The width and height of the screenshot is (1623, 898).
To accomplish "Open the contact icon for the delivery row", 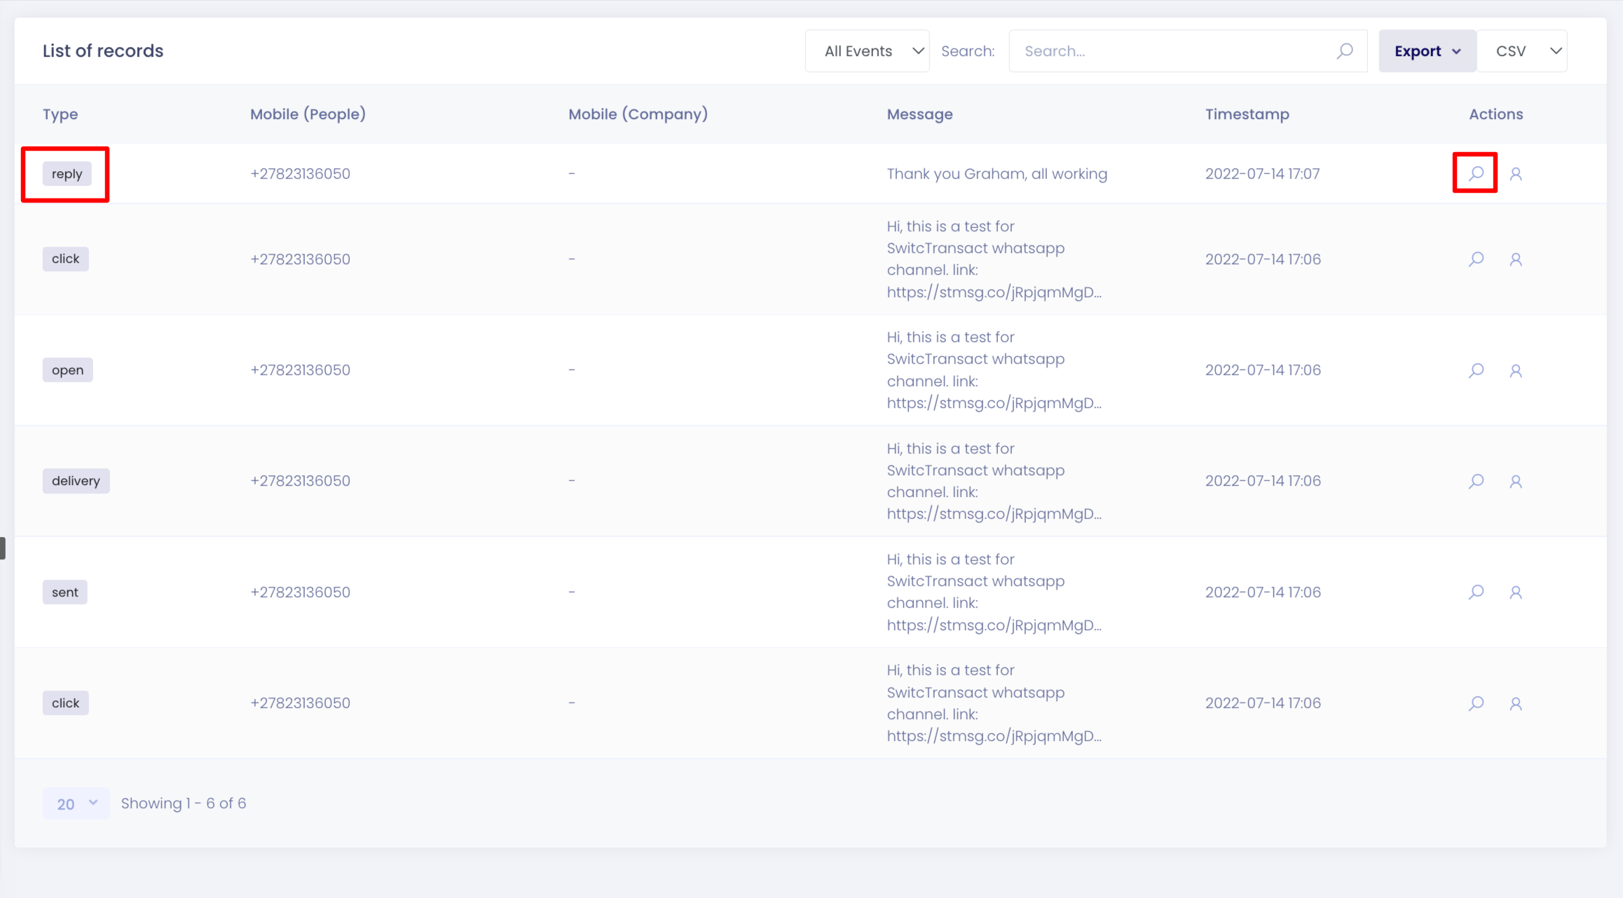I will [1516, 482].
